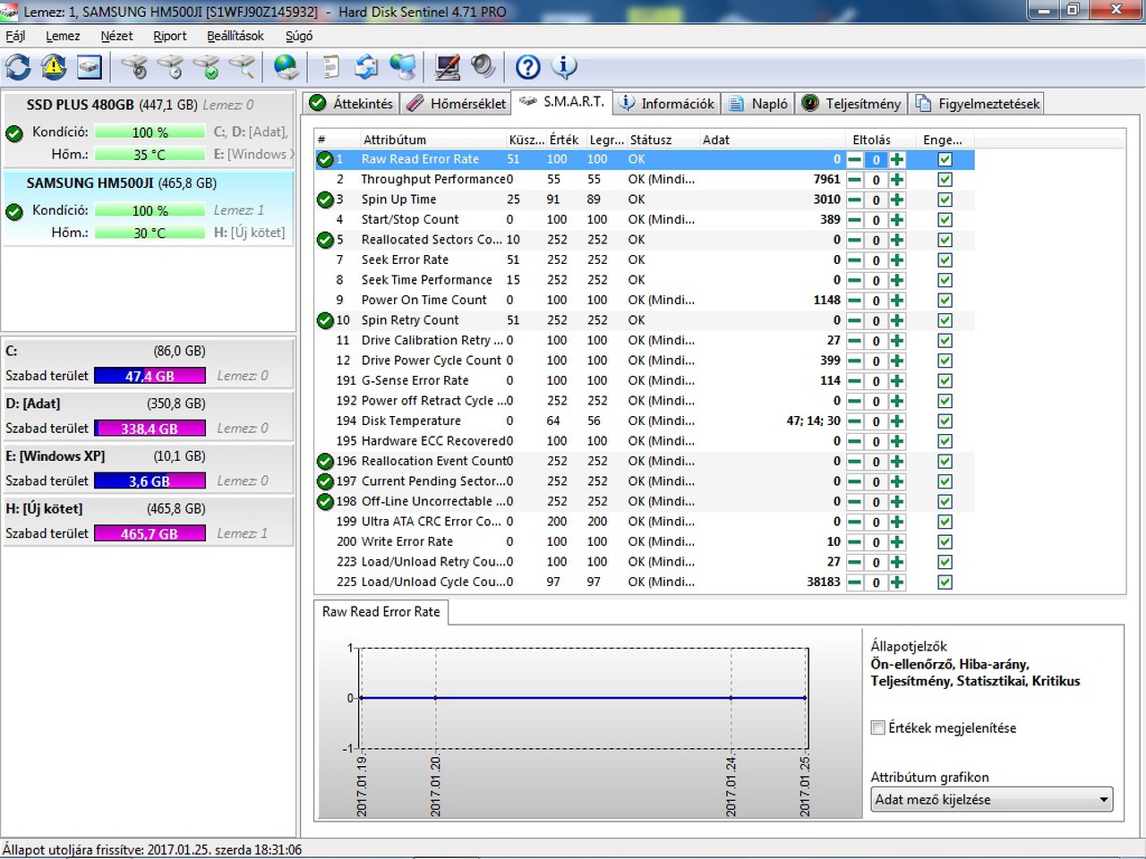Screen dimensions: 1146x859
Task: Click the speaker sound toolbar icon
Action: pyautogui.click(x=483, y=67)
